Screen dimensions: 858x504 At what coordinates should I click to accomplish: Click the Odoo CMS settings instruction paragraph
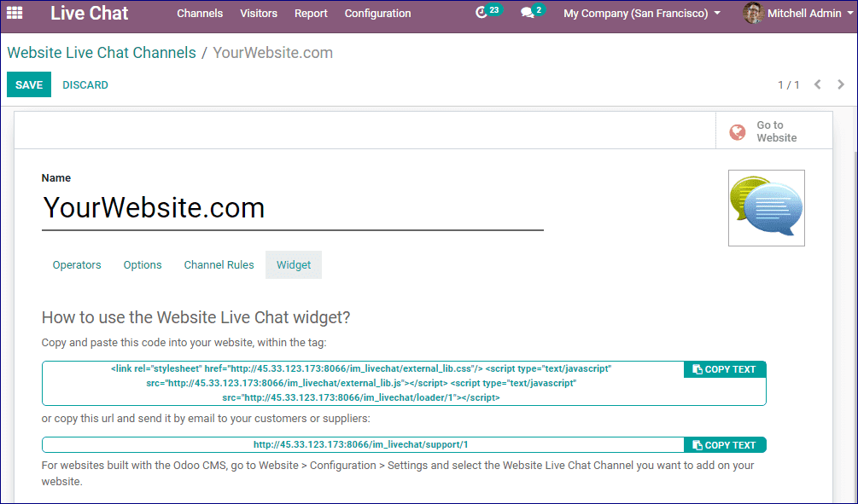[x=398, y=473]
